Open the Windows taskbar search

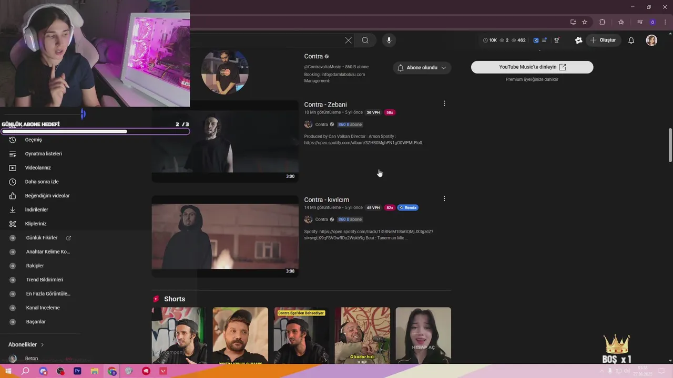tap(25, 371)
